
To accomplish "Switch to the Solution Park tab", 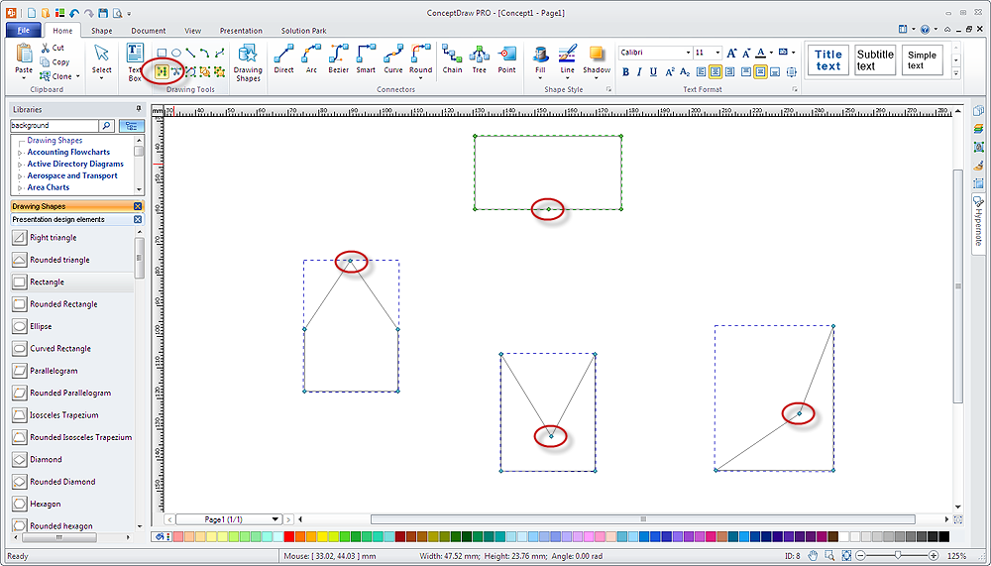I will point(304,31).
